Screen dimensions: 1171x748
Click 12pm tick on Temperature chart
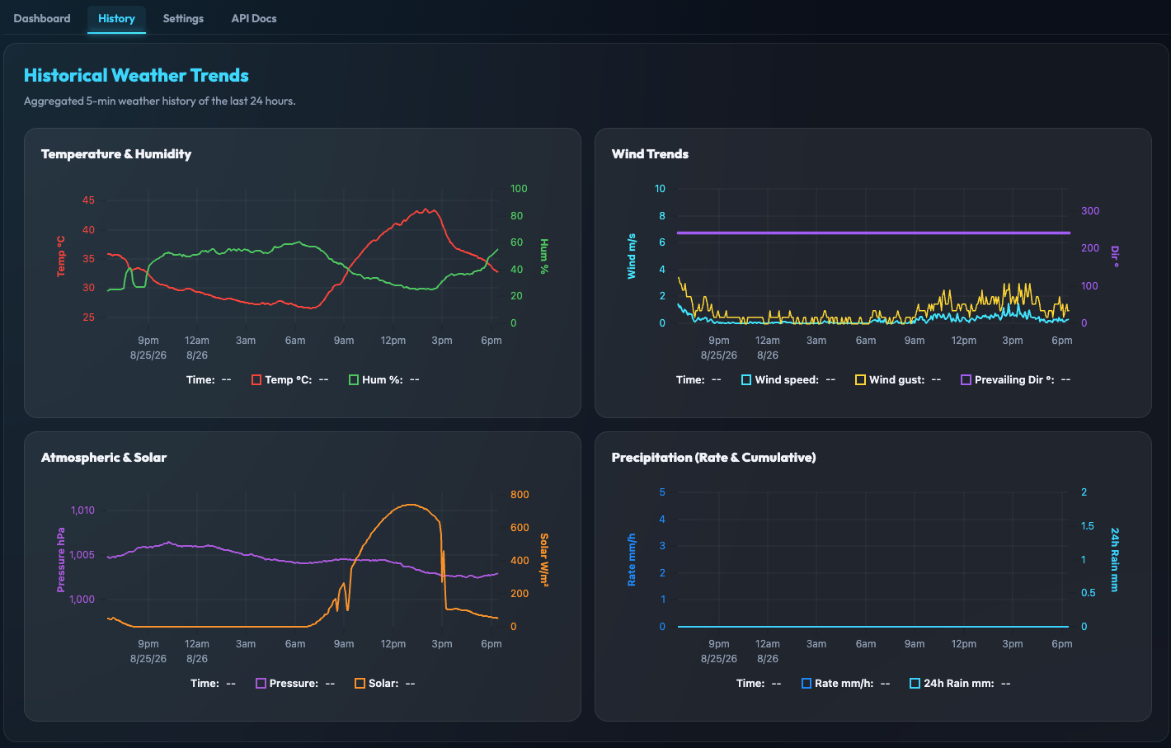click(393, 341)
